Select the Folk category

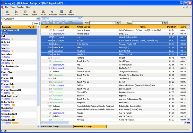(x=19, y=38)
